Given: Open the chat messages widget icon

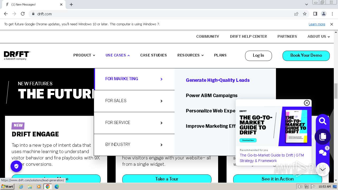Looking at the screenshot, I should click(x=322, y=153).
